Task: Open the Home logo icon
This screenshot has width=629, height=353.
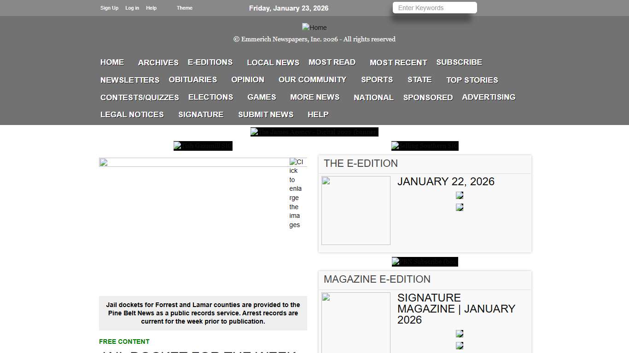Action: coord(314,27)
